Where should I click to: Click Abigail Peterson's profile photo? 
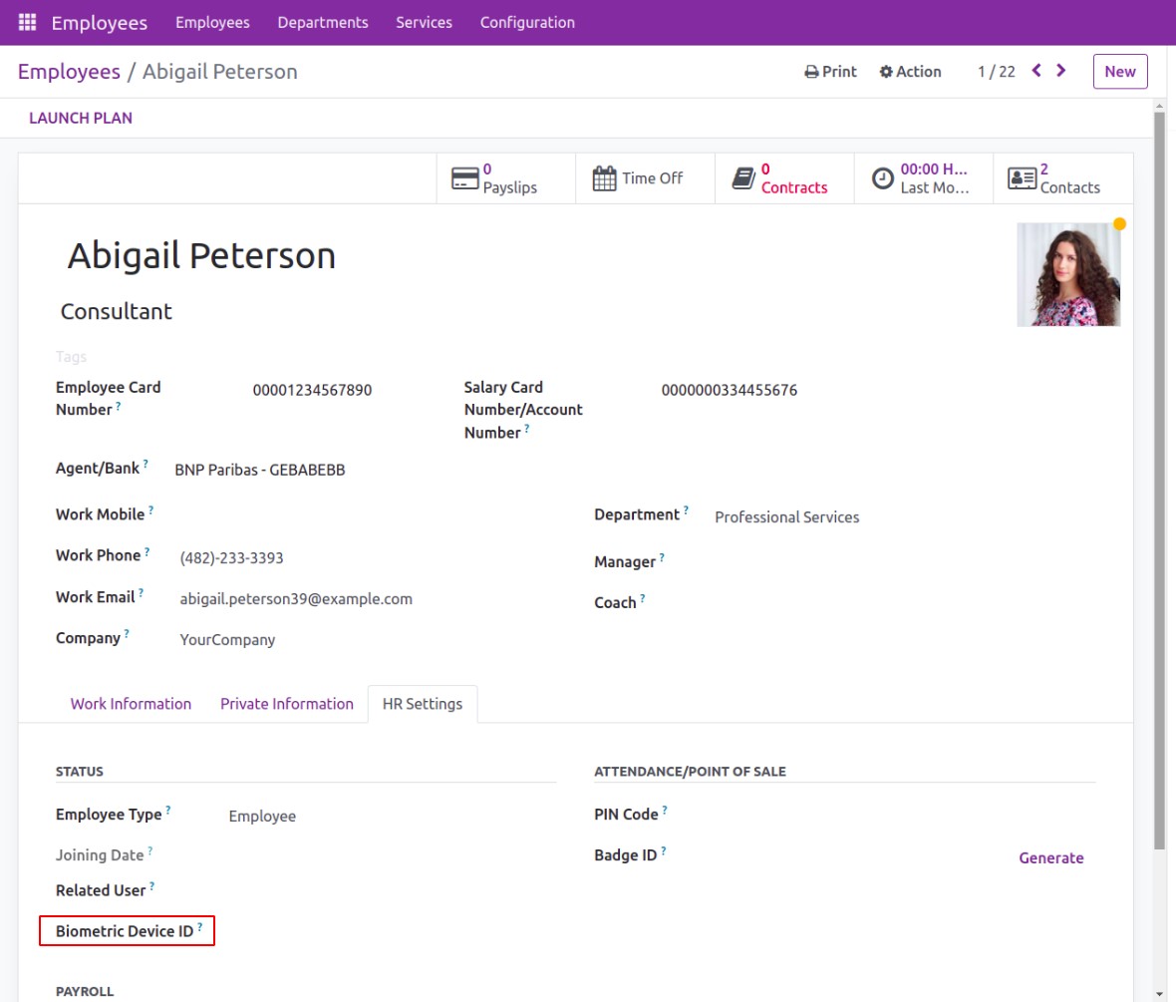(x=1068, y=274)
